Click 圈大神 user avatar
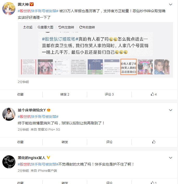The image size is (178, 184). coord(9,9)
